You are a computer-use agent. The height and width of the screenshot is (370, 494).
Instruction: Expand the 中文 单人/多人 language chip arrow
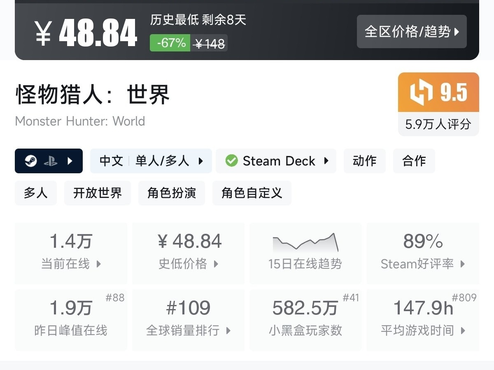(201, 161)
